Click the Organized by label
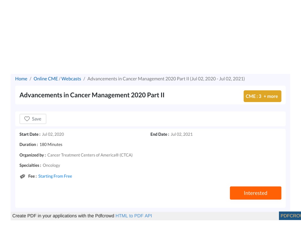This screenshot has width=301, height=232. click(x=33, y=155)
